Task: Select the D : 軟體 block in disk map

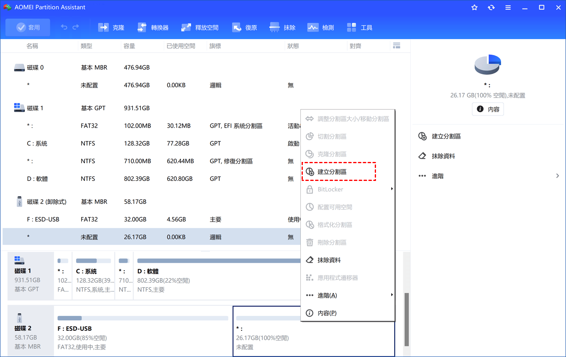Action: tap(218, 276)
